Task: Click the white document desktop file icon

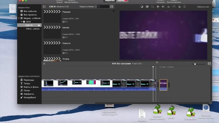Action: point(142,113)
